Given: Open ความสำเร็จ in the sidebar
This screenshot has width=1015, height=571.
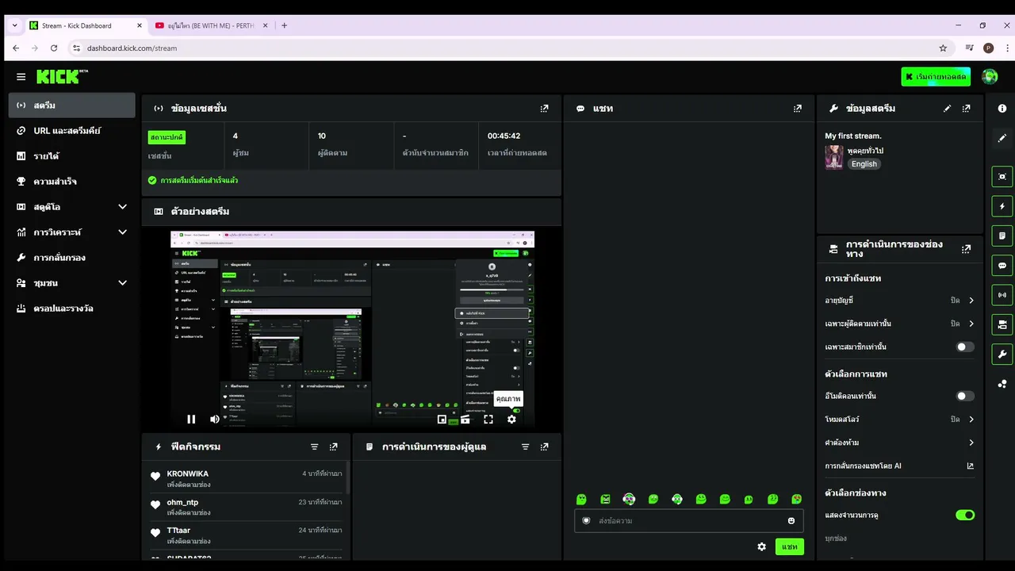Looking at the screenshot, I should point(72,182).
